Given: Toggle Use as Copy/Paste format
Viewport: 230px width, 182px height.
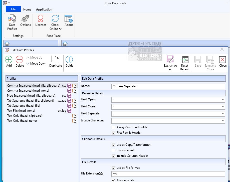Looking at the screenshot, I should coord(113,145).
